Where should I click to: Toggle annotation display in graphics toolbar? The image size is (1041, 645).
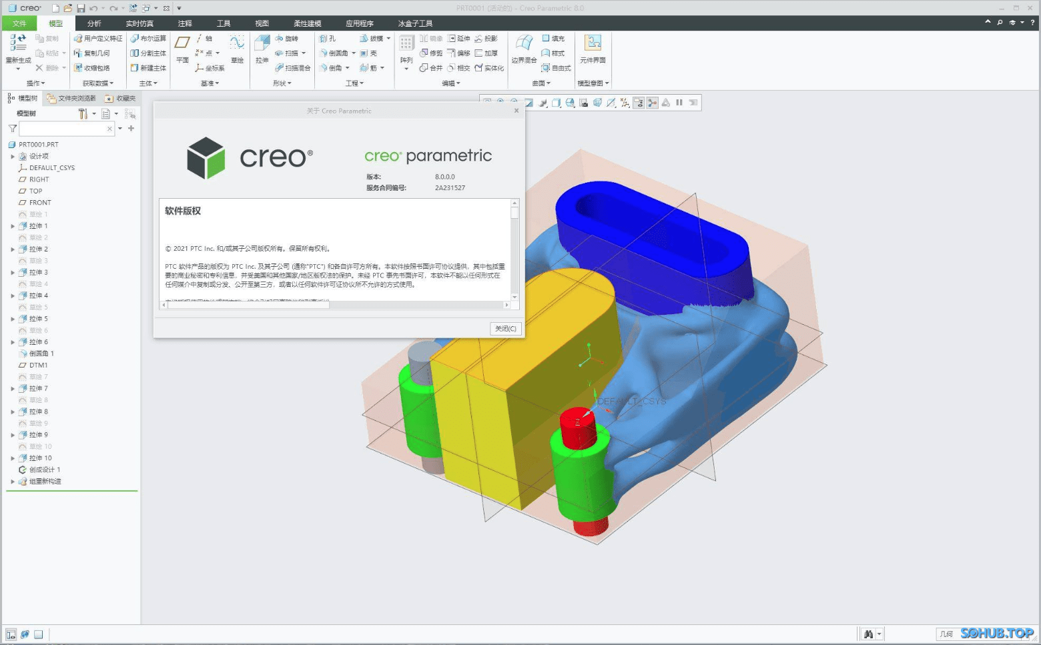click(x=638, y=102)
